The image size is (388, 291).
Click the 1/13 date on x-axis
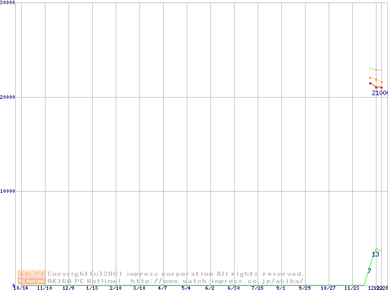[92, 289]
